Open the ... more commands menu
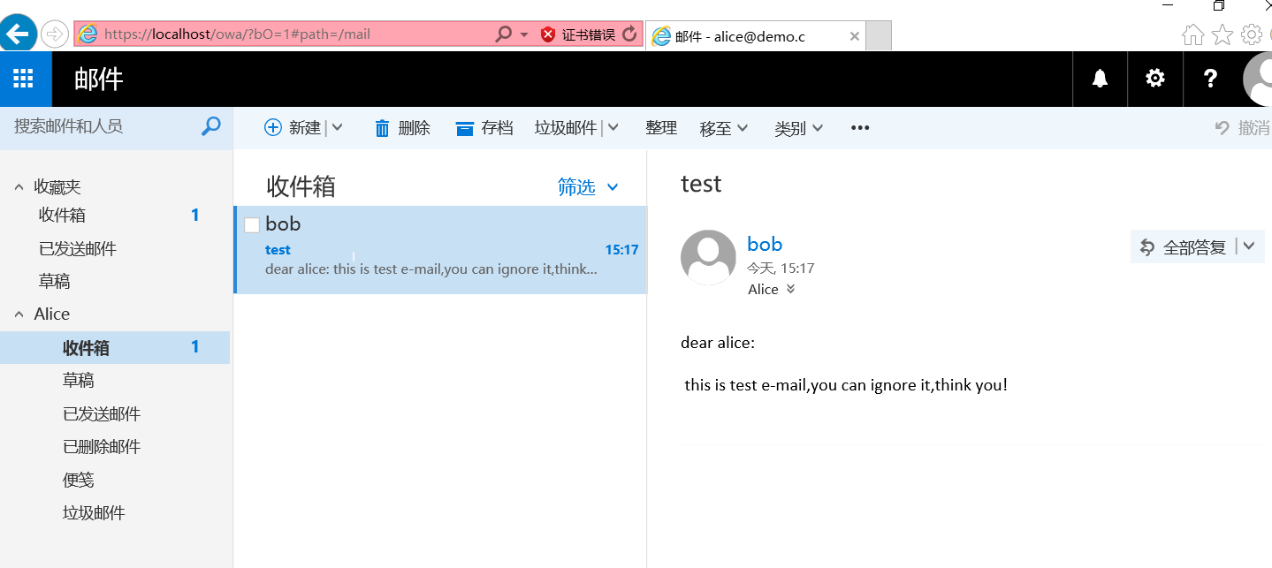Screen dimensions: 1272x568 (x=859, y=127)
